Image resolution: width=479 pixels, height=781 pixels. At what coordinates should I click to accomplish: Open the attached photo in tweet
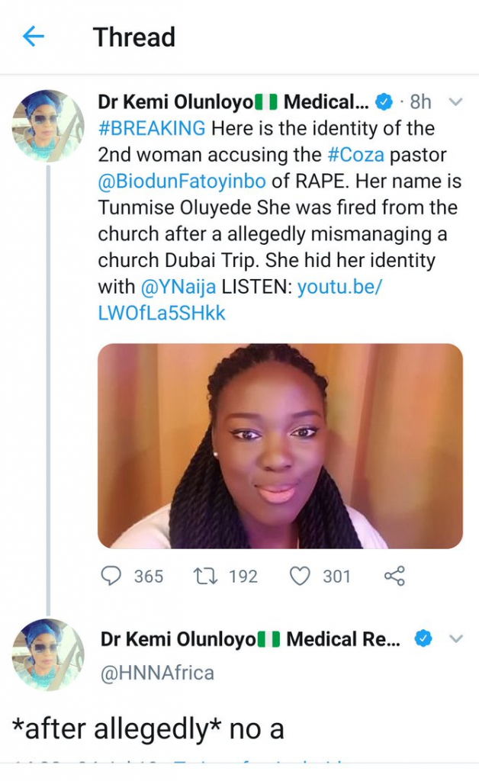point(280,445)
